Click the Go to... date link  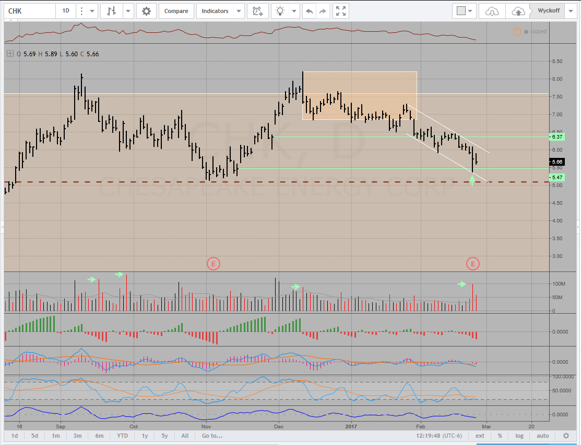coord(212,436)
